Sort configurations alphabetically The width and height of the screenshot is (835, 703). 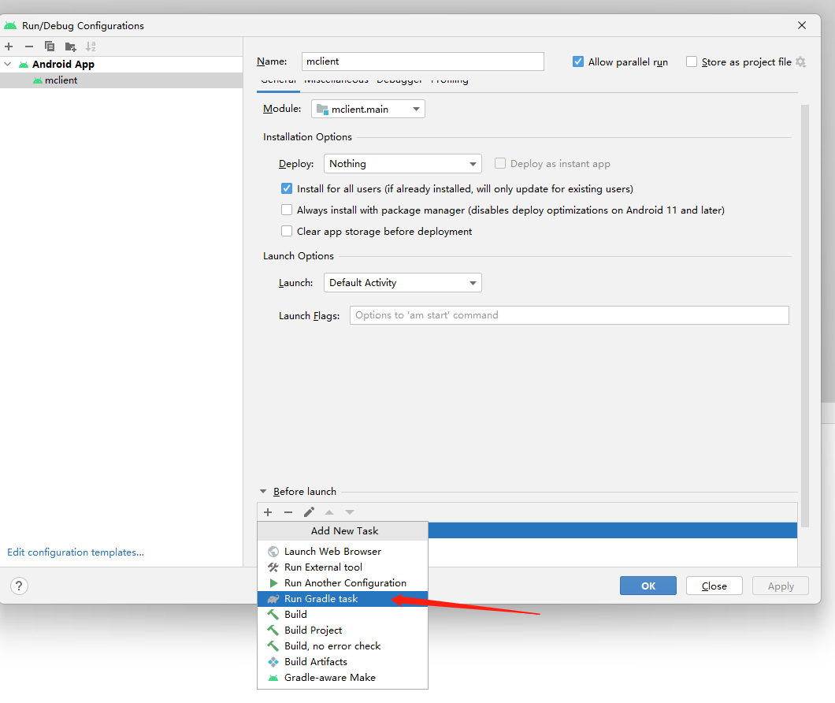coord(91,46)
